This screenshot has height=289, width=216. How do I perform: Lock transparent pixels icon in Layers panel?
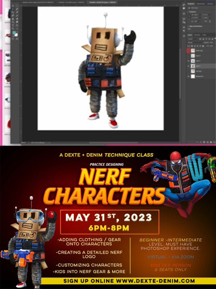pos(192,46)
